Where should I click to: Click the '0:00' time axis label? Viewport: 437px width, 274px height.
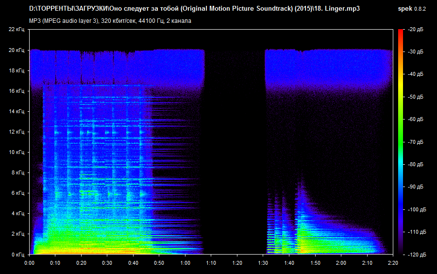29,263
